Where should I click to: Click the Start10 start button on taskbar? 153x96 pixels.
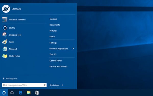click(4, 93)
